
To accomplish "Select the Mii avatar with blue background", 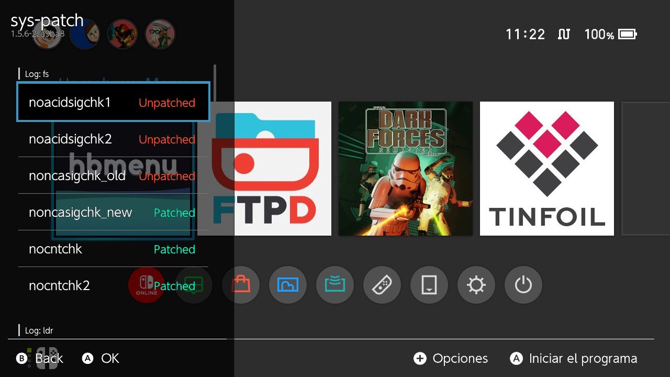I will (x=85, y=35).
